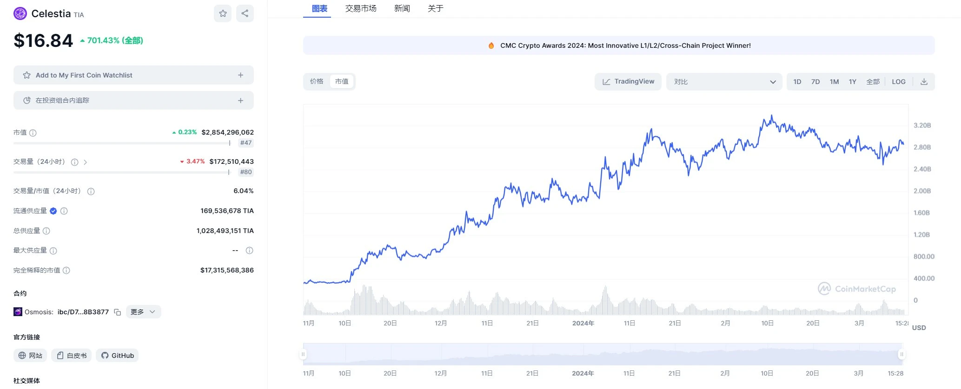Viewport: 961px width, 389px height.
Task: Click the star favorite icon beside Celestia
Action: [223, 13]
